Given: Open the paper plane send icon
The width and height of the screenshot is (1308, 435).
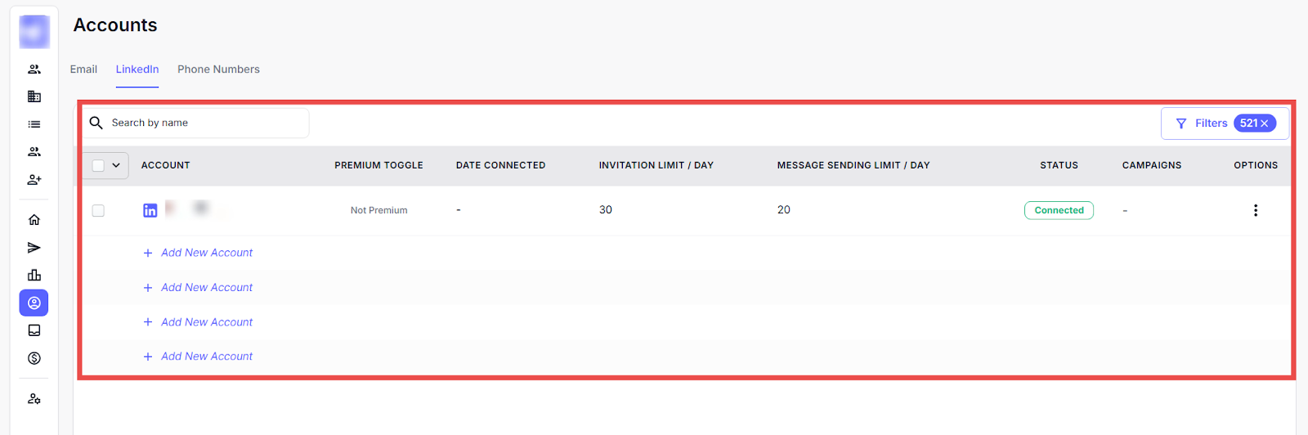Looking at the screenshot, I should coord(34,248).
